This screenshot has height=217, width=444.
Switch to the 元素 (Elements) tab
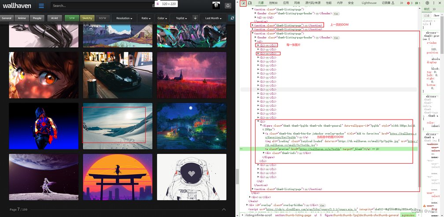click(x=261, y=3)
